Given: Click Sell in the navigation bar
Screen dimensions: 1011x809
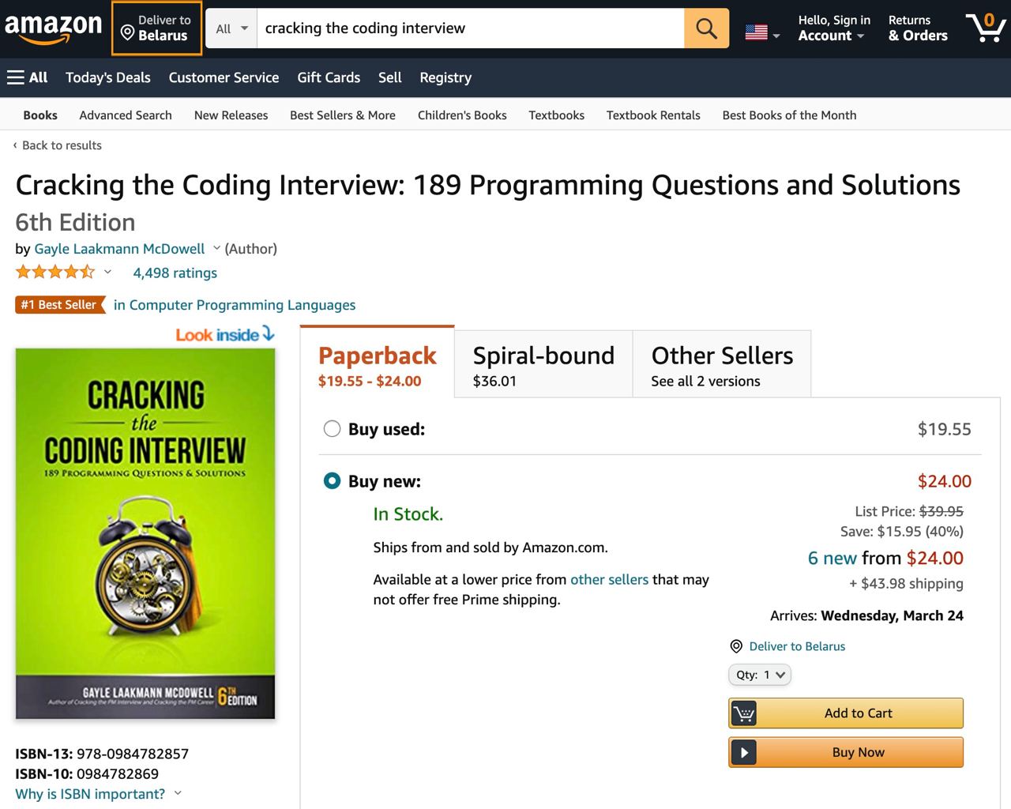Looking at the screenshot, I should click(390, 77).
